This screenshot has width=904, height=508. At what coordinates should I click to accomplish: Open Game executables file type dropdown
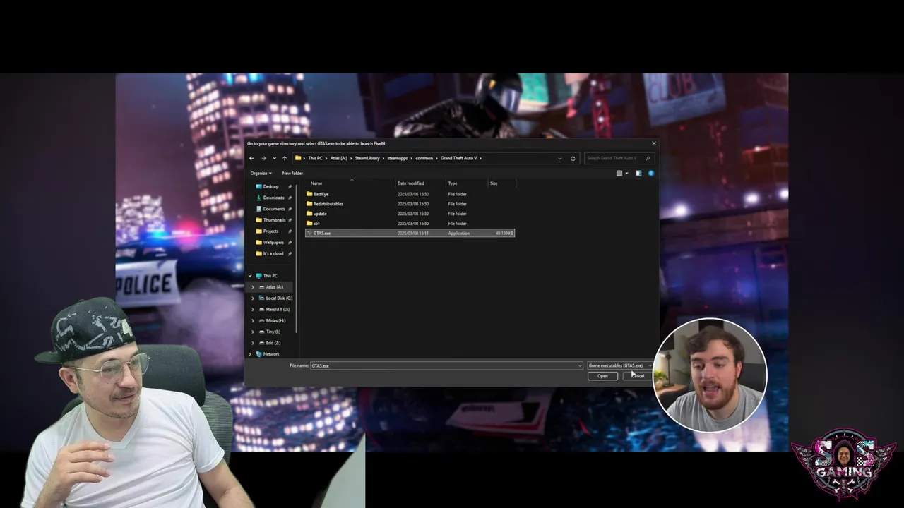click(x=619, y=365)
